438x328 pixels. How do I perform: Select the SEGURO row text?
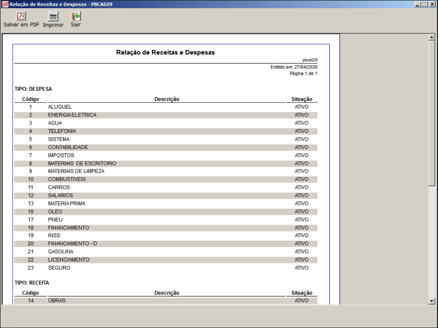(x=59, y=268)
